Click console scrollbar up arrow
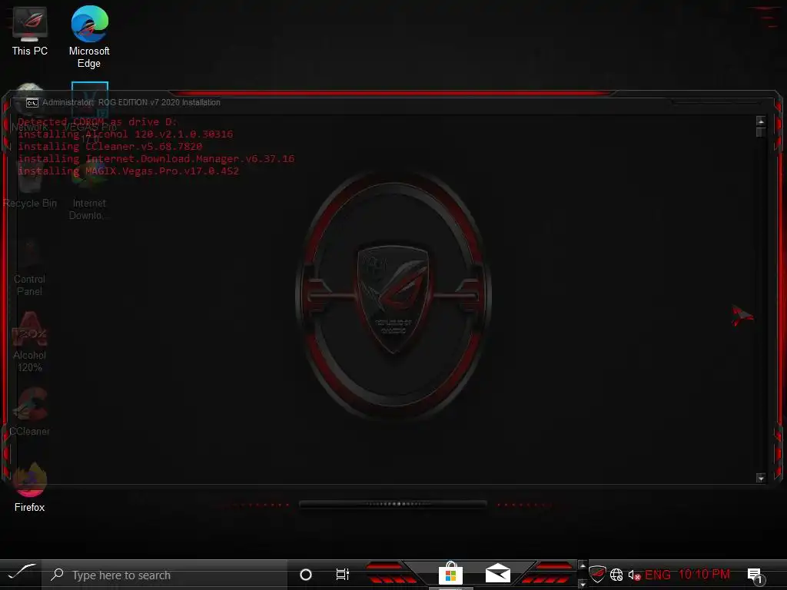Image resolution: width=787 pixels, height=590 pixels. point(761,121)
